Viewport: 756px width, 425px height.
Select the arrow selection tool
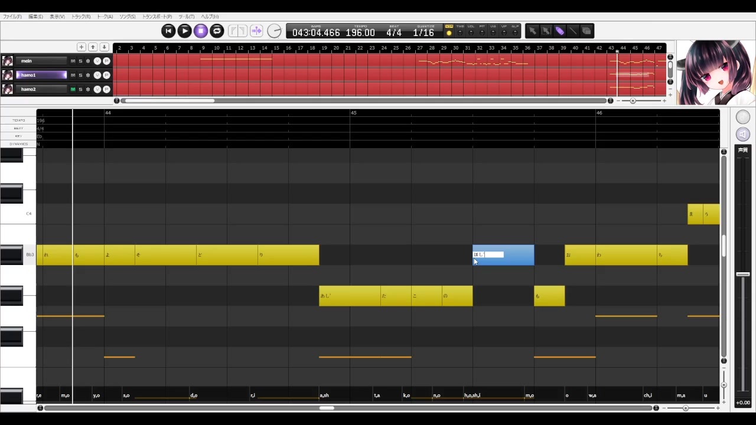pos(533,31)
